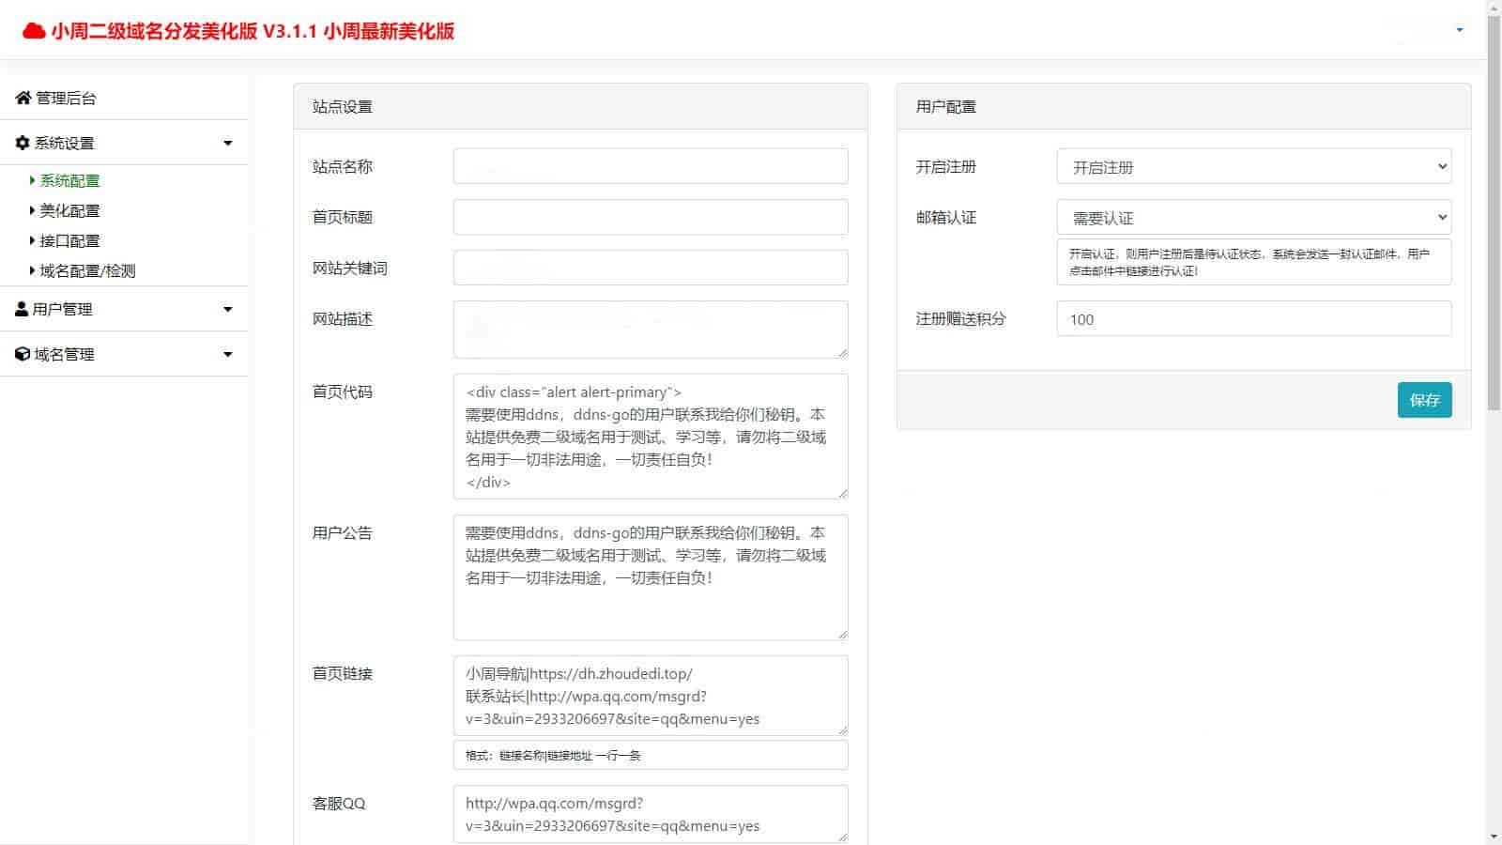The height and width of the screenshot is (845, 1502).
Task: Expand the 用户管理 menu arrow
Action: [227, 309]
